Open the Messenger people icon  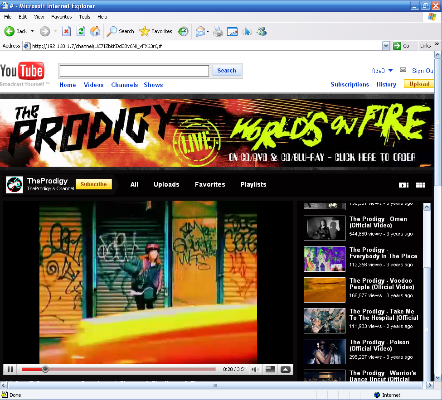262,31
